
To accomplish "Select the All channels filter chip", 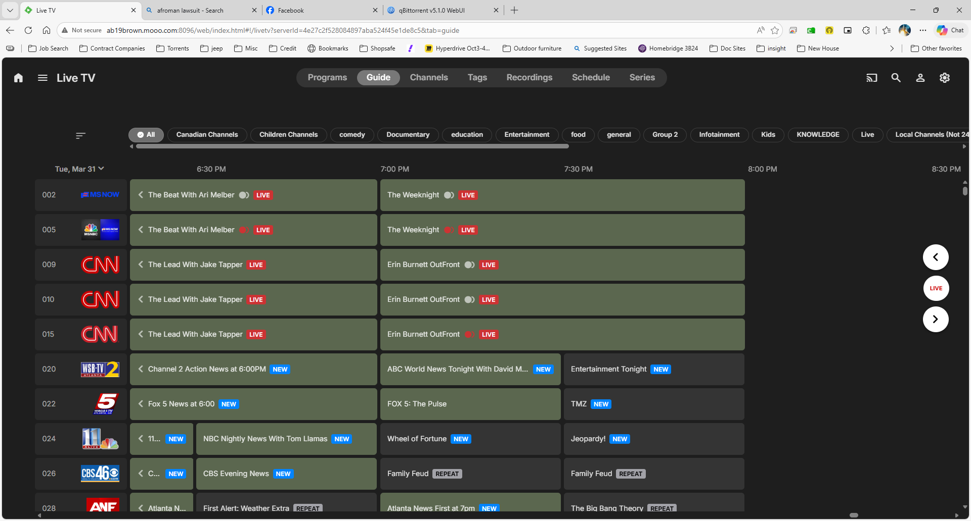I will coord(146,135).
